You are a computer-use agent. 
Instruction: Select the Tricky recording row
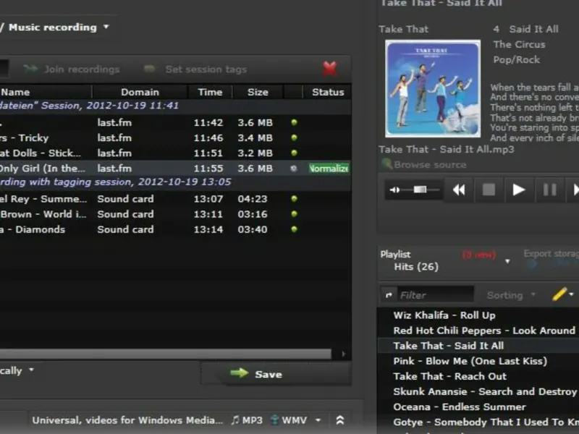(x=175, y=137)
